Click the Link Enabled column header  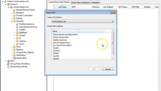point(108,7)
